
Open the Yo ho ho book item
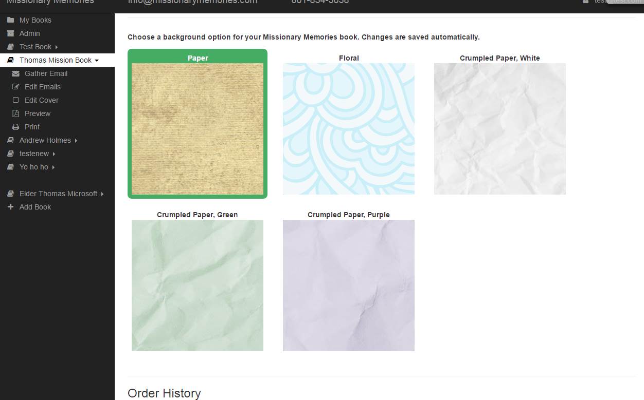33,167
